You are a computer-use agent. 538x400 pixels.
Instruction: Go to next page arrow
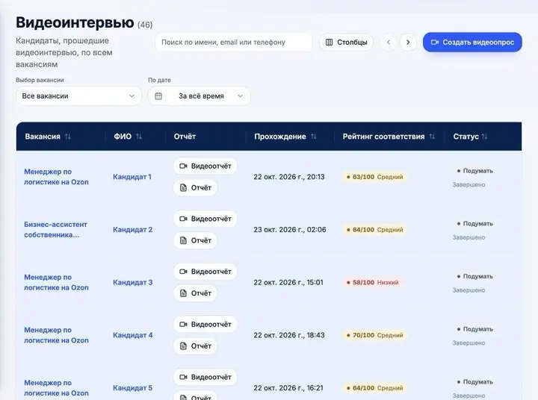408,42
